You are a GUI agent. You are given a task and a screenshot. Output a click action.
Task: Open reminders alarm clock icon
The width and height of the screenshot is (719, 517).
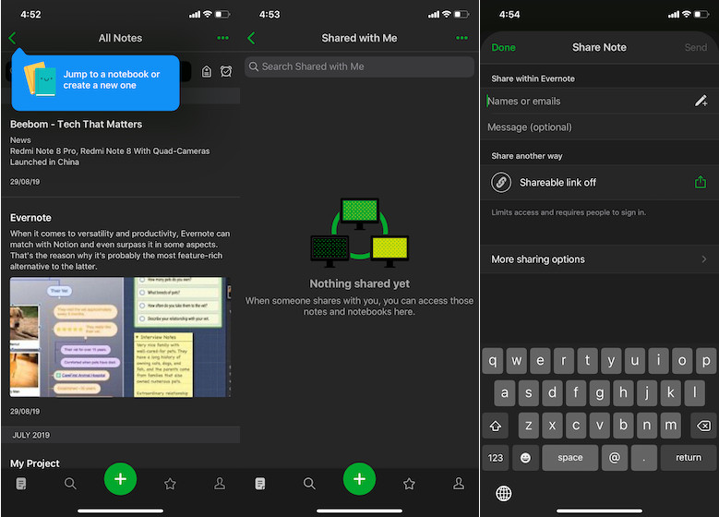tap(226, 71)
